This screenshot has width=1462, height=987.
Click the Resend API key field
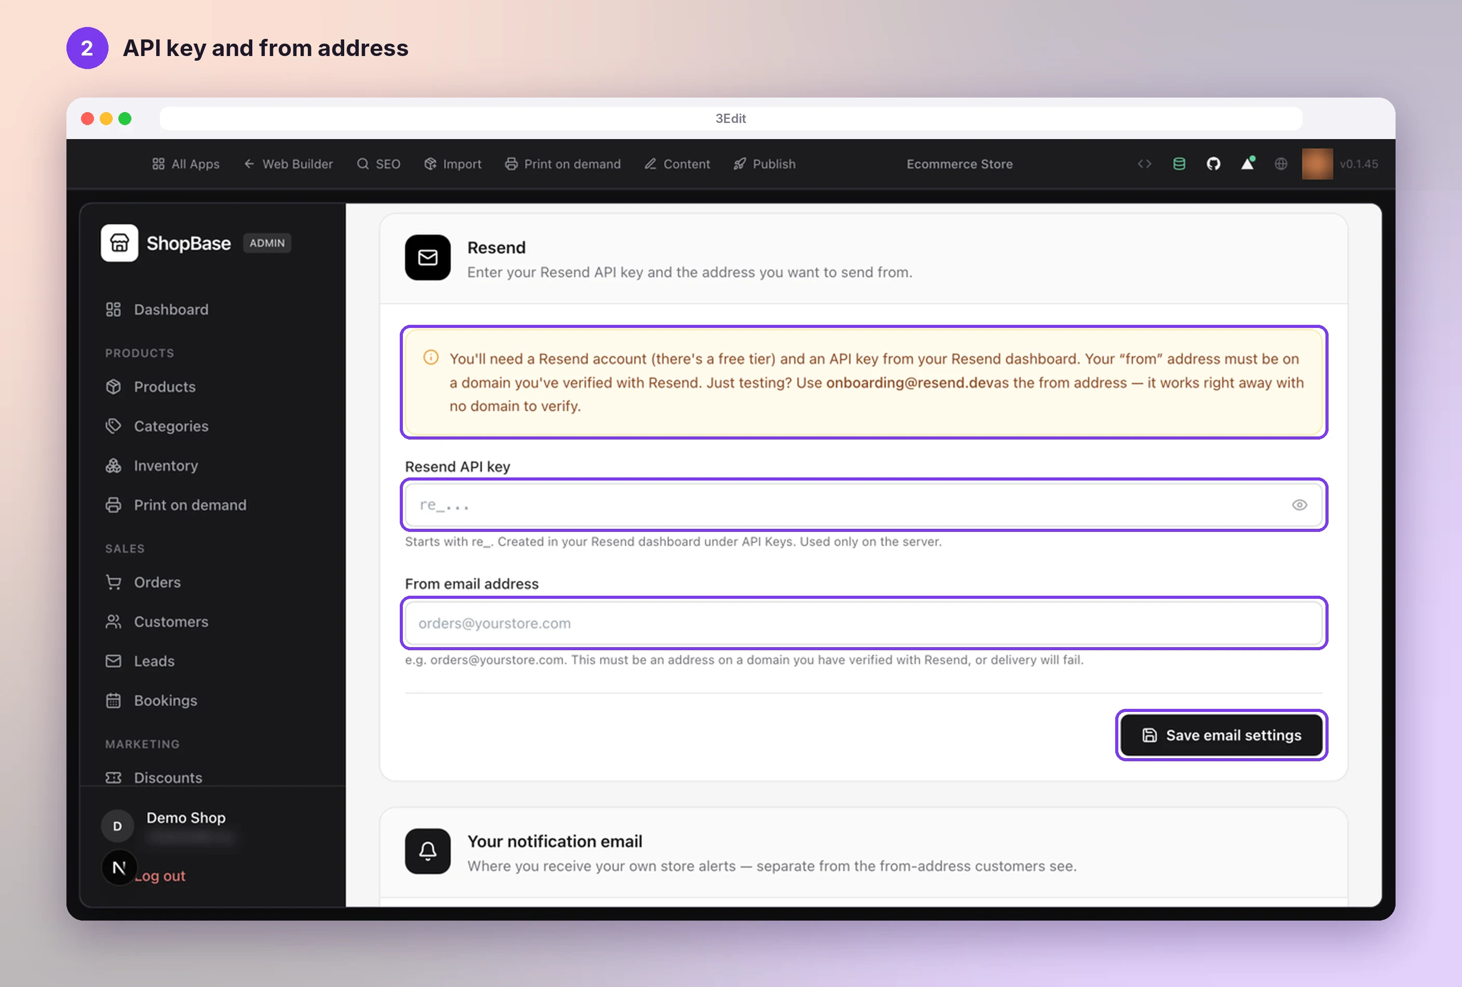[x=863, y=505]
